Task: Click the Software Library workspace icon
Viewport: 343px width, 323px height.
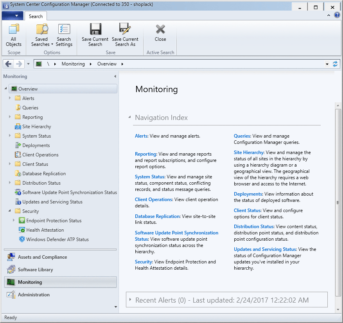Action: coord(11,270)
